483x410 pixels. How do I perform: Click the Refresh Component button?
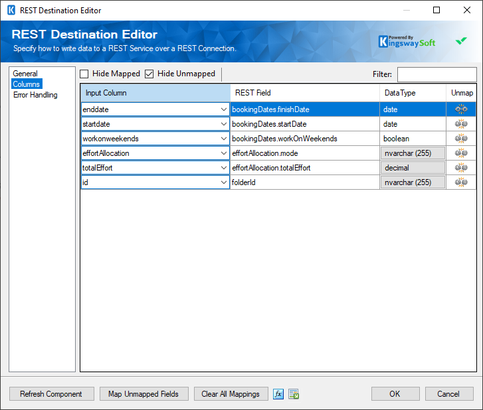51,393
